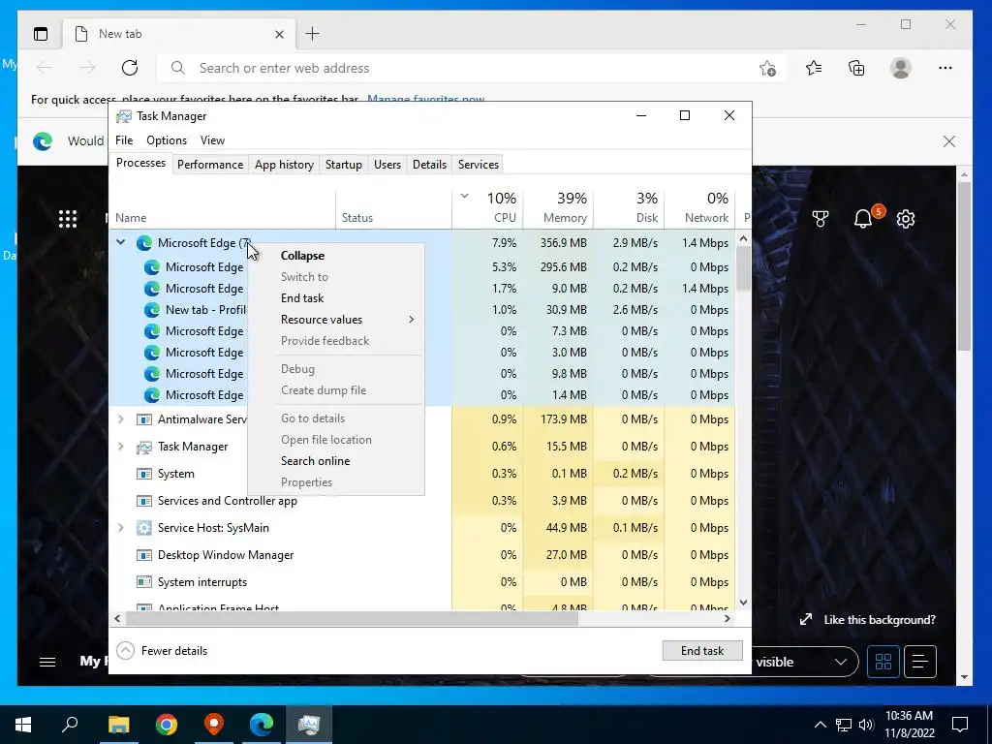Switch feed to list view icon

[920, 662]
